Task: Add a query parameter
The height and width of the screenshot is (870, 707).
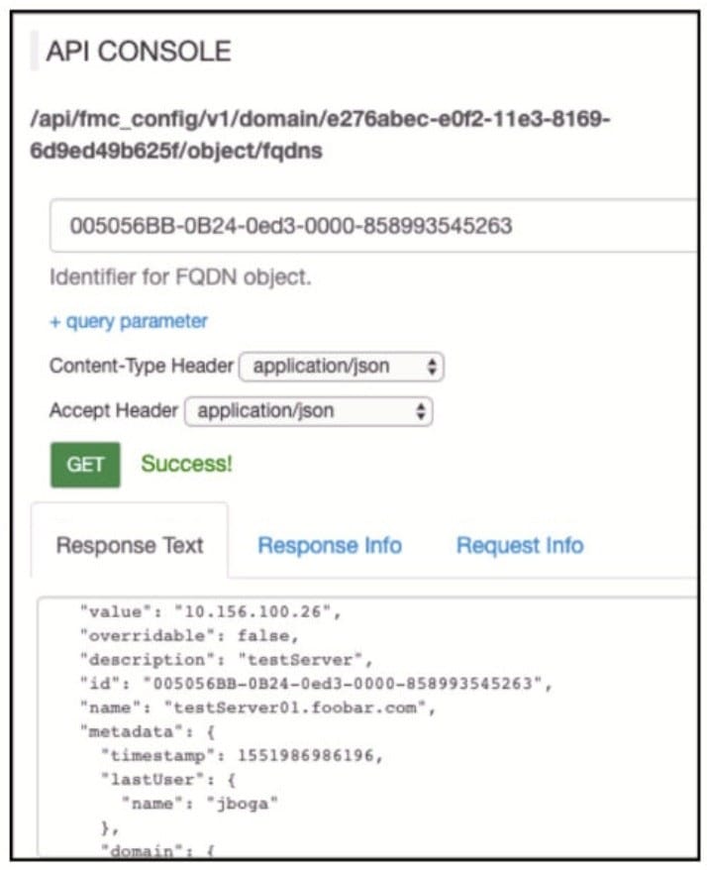Action: [x=129, y=321]
